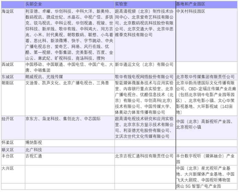240x192 pixels.
Task: Select the 实验室 column header
Action: pyautogui.click(x=145, y=4)
